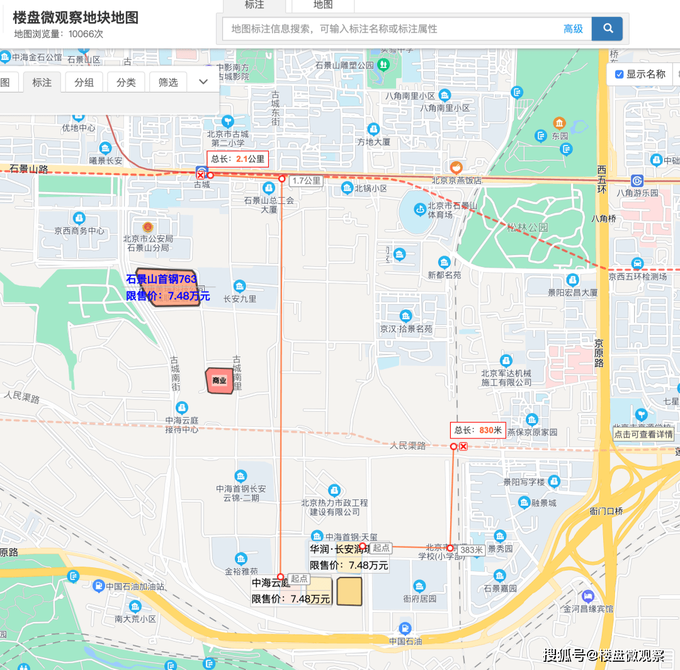This screenshot has height=670, width=680.
Task: Open the 高级 advanced search link
Action: pyautogui.click(x=573, y=29)
